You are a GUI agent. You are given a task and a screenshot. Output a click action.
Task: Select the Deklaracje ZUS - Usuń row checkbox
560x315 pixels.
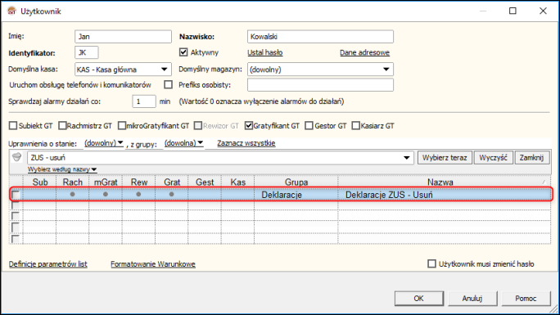click(x=16, y=195)
